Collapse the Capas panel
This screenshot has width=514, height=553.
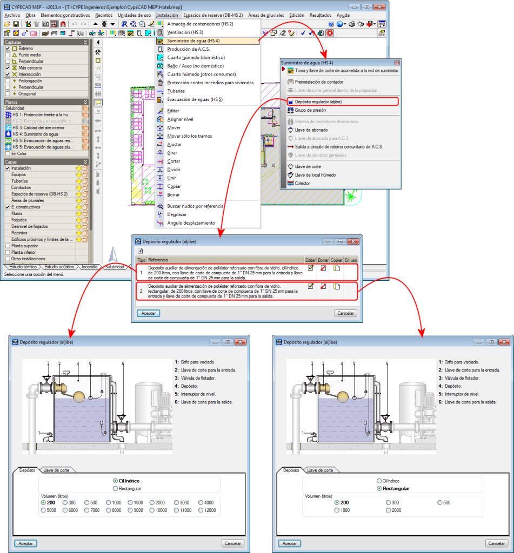pos(85,162)
